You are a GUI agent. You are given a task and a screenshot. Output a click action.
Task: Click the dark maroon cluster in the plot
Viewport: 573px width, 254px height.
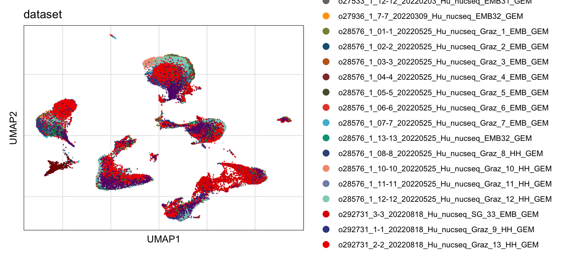56,167
